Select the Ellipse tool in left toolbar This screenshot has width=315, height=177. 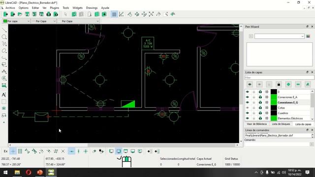tap(4, 51)
